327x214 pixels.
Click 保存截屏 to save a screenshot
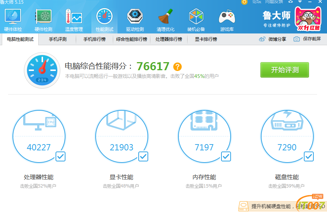[307, 39]
